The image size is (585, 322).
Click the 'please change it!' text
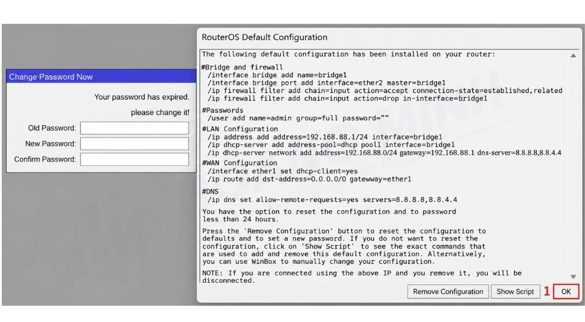tap(160, 112)
